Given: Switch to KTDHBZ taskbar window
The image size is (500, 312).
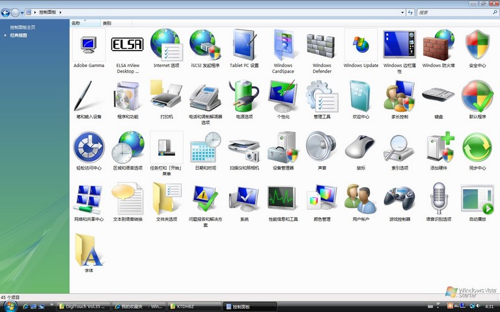Looking at the screenshot, I should point(194,307).
